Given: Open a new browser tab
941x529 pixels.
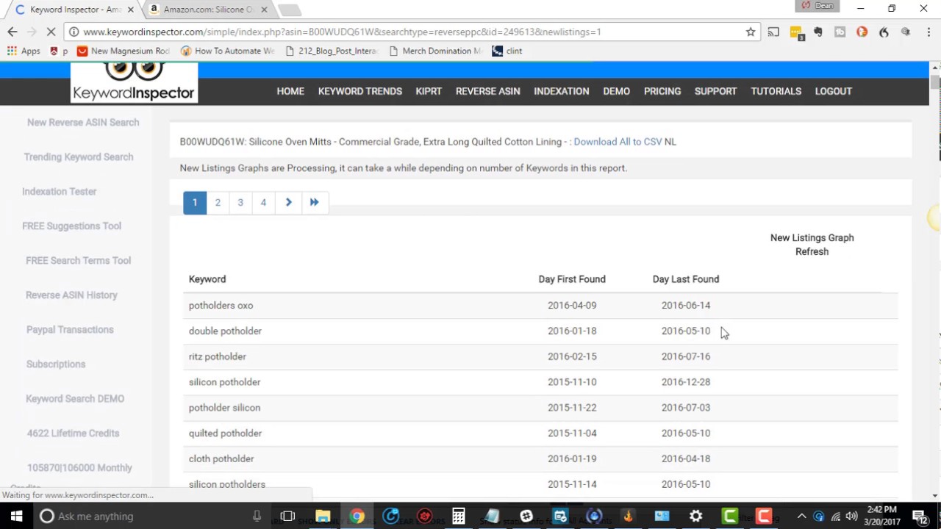Looking at the screenshot, I should click(x=290, y=10).
